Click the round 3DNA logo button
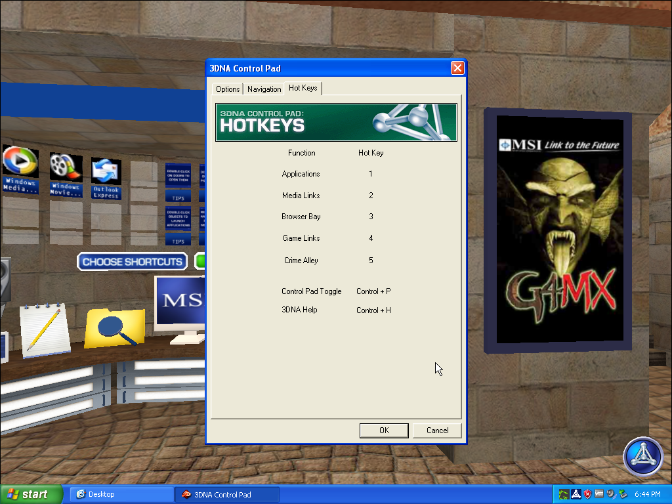Viewport: 672px width, 504px height. tap(643, 457)
